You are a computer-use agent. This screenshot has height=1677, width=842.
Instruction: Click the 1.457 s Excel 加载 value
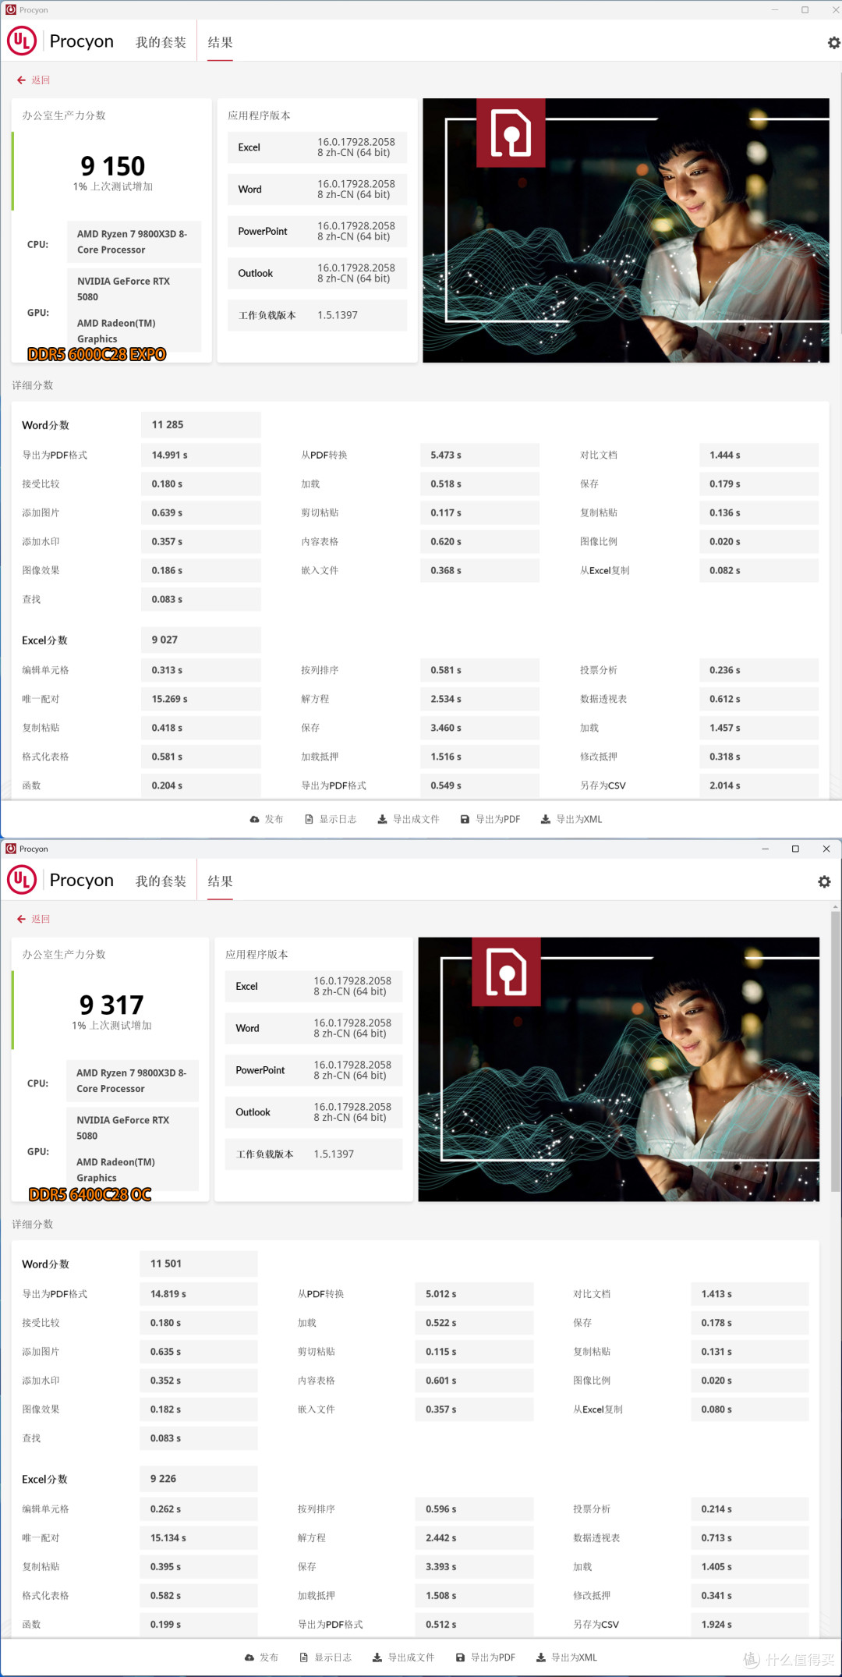759,728
